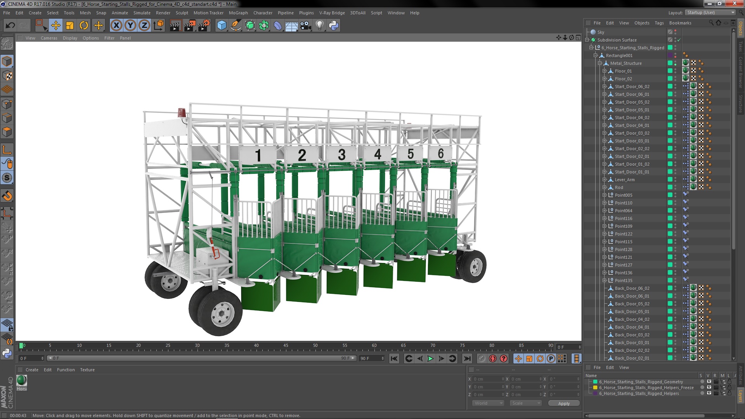745x419 pixels.
Task: Add a light object
Action: coord(320,26)
